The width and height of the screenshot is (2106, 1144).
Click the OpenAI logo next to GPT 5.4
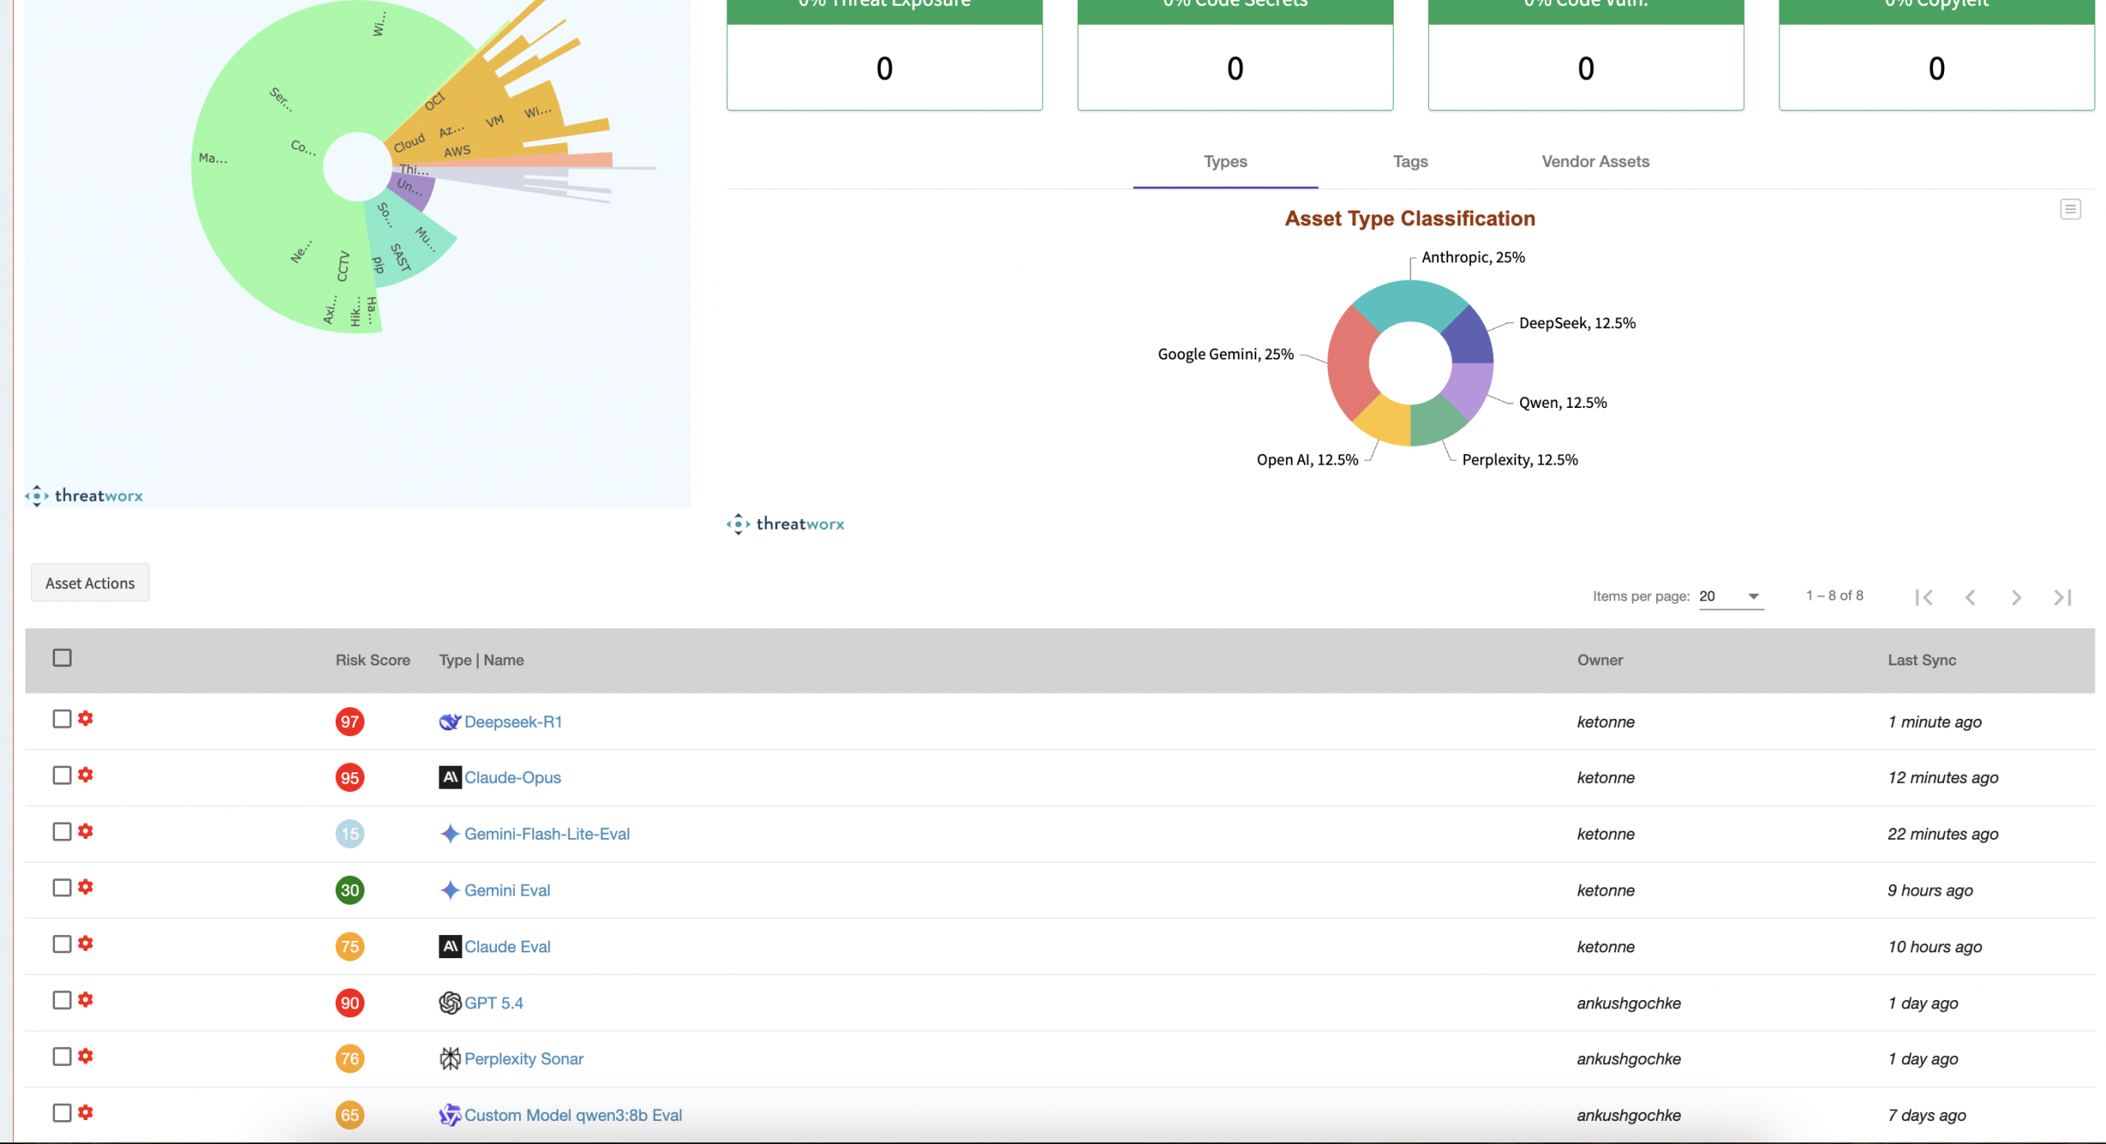point(449,1003)
